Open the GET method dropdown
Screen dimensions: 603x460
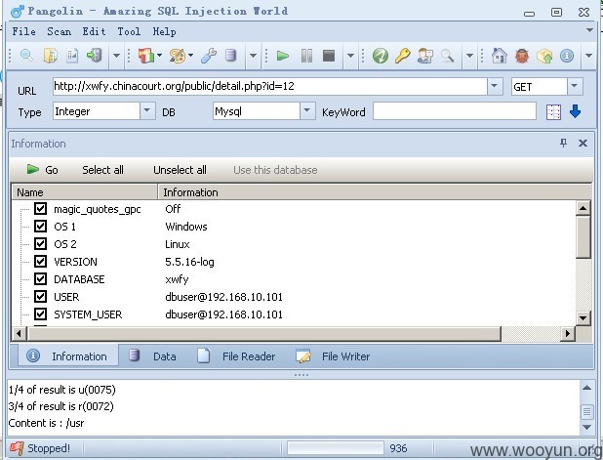[575, 86]
